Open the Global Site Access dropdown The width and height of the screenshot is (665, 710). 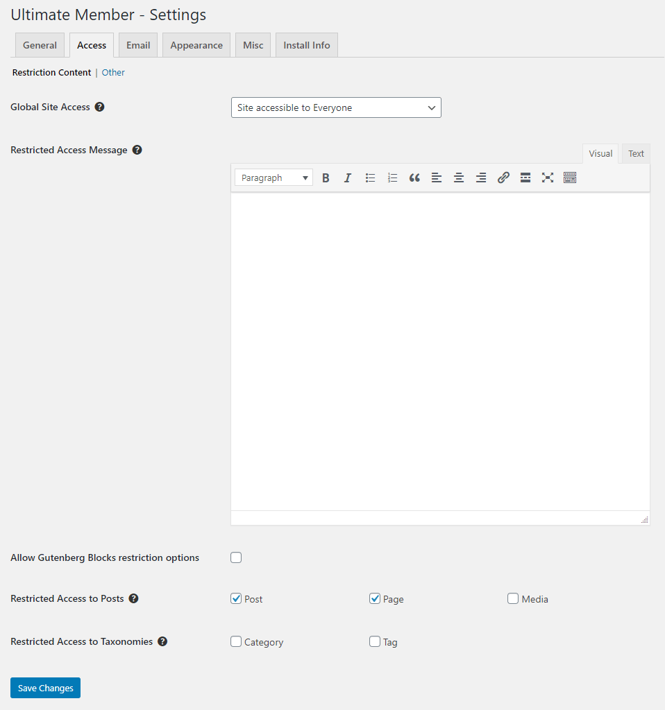click(336, 107)
